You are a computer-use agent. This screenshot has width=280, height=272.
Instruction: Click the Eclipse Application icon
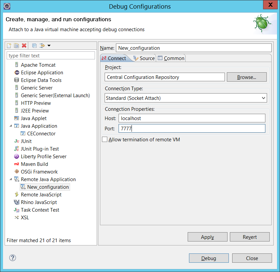17,72
